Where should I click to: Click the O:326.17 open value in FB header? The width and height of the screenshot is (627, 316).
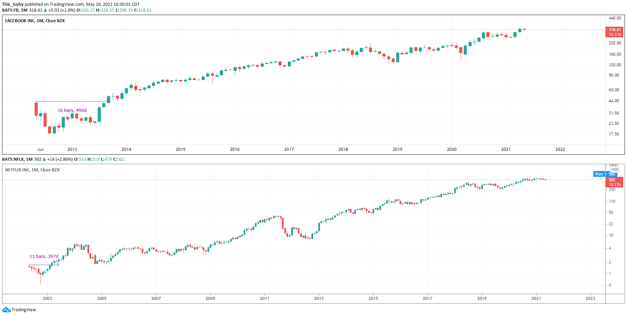pos(85,10)
